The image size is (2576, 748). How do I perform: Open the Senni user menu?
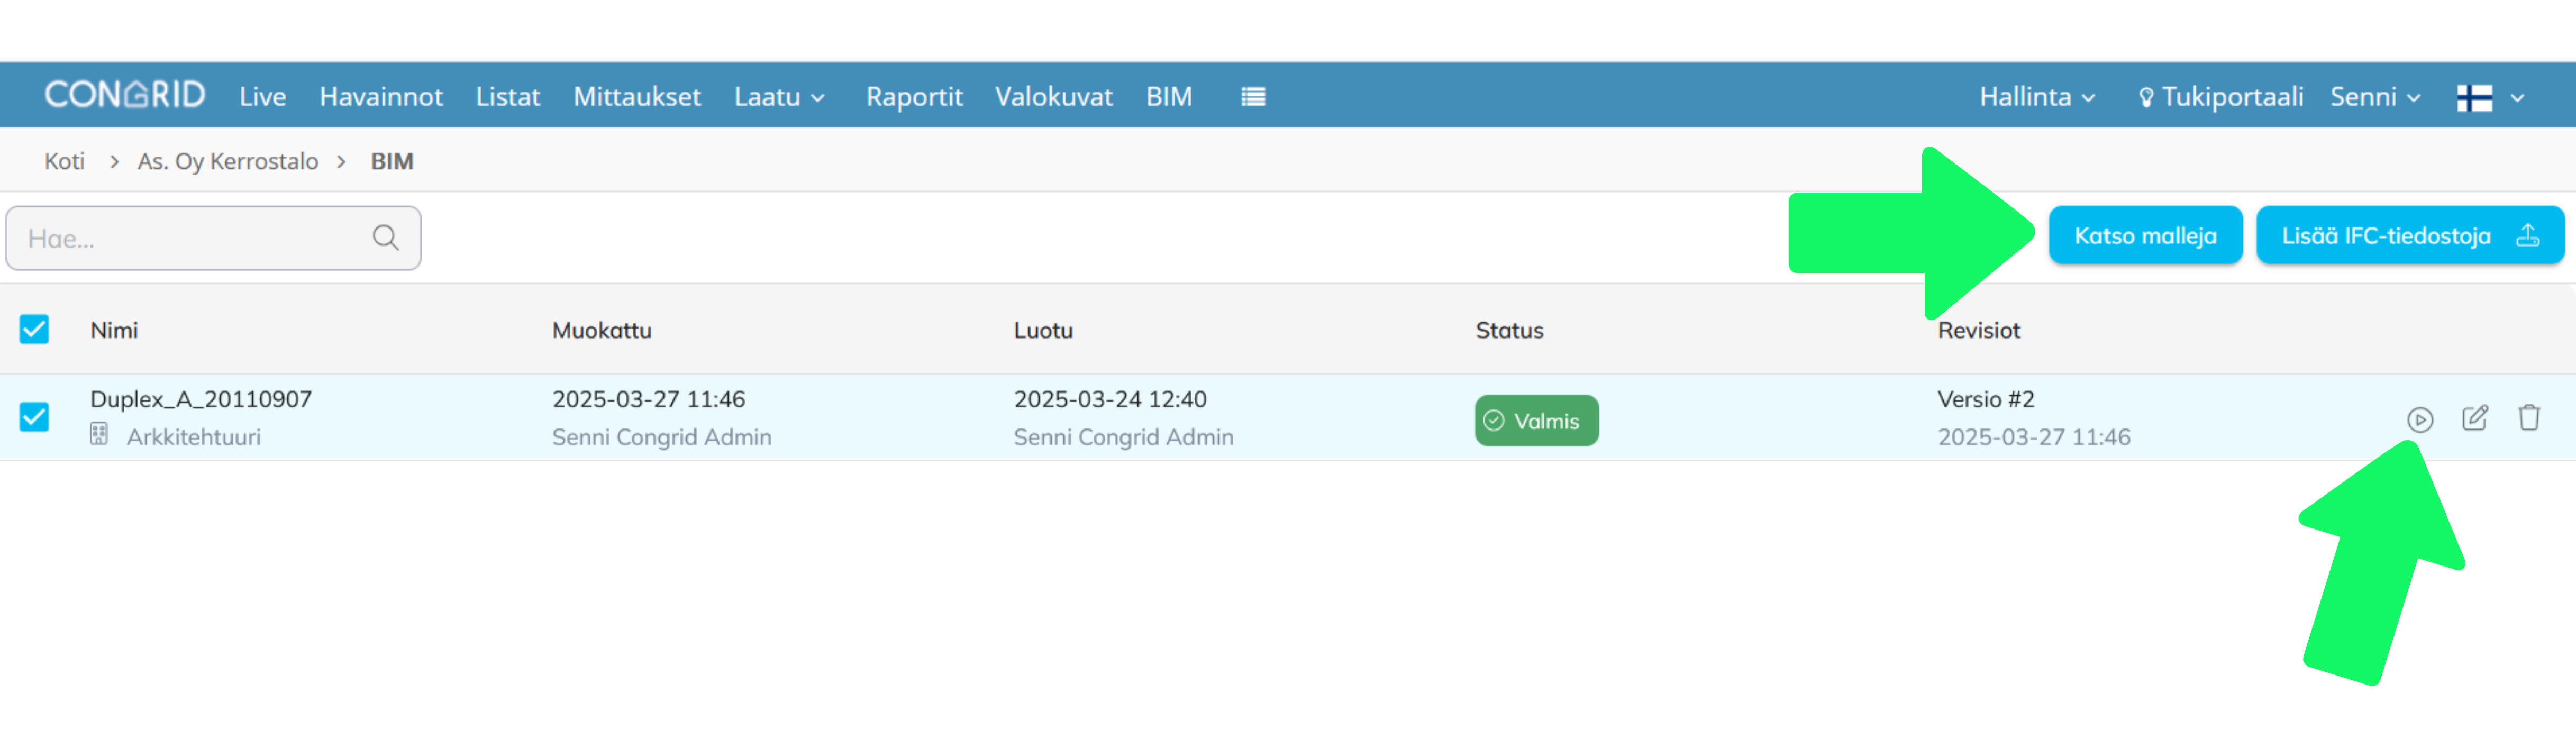(x=2375, y=97)
